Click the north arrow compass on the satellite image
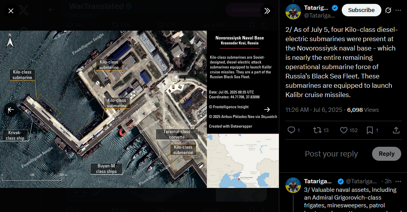 10,41
